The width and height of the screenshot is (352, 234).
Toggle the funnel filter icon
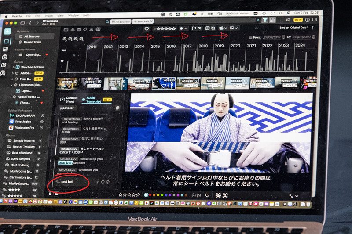tap(265, 20)
